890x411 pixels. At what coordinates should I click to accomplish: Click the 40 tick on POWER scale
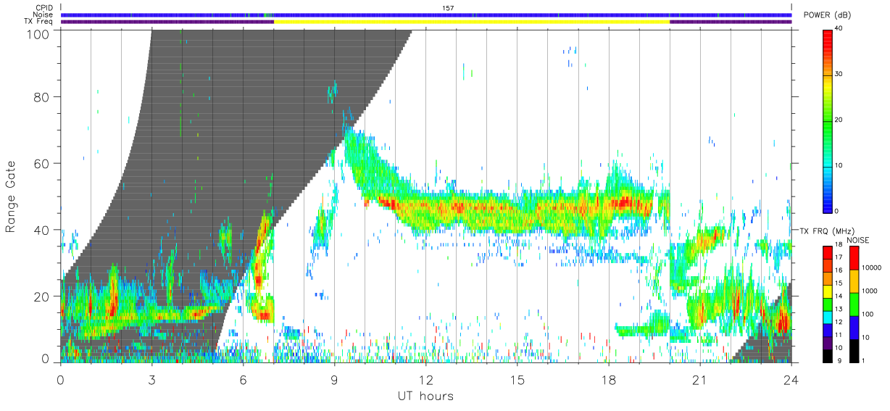point(839,29)
